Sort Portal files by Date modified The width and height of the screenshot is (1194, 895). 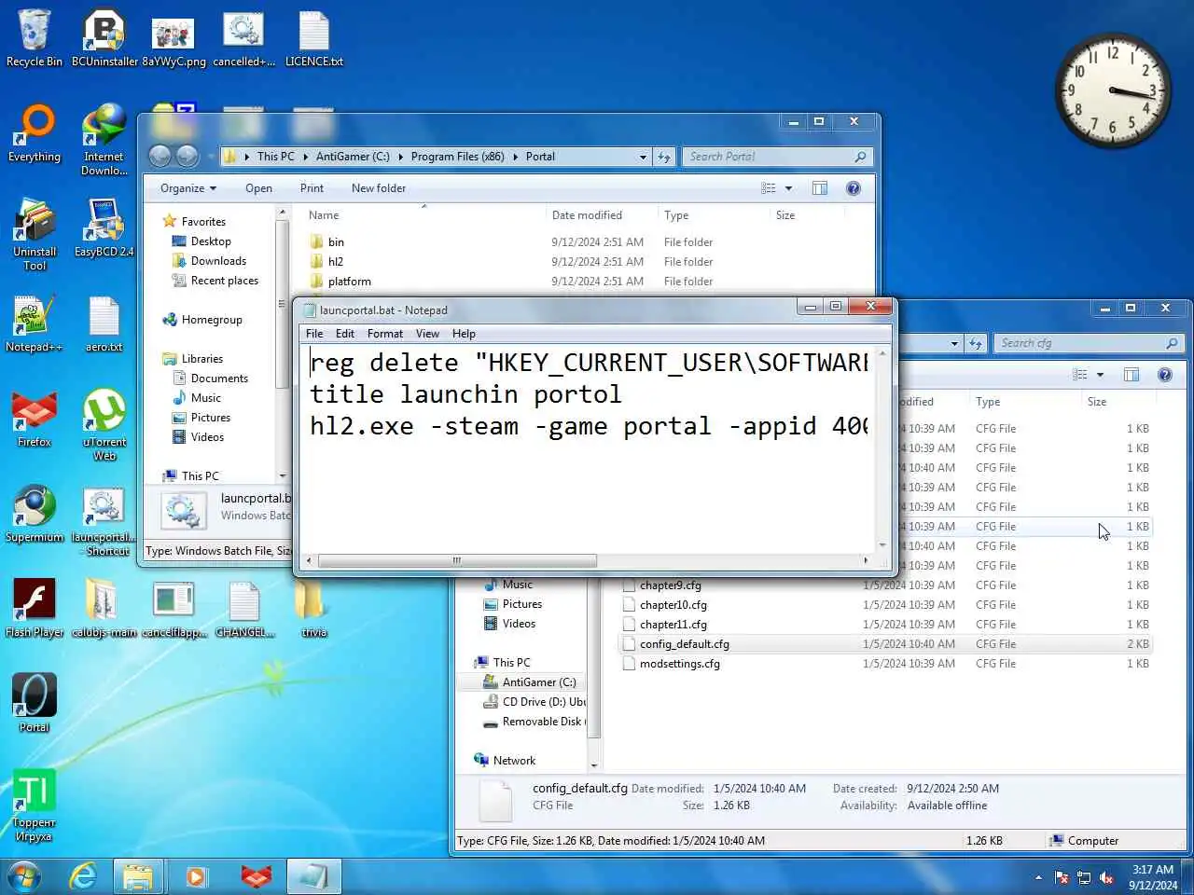(587, 215)
